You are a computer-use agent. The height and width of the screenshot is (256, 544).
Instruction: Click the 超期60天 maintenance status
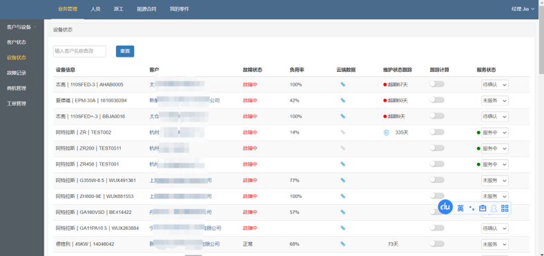pyautogui.click(x=396, y=100)
